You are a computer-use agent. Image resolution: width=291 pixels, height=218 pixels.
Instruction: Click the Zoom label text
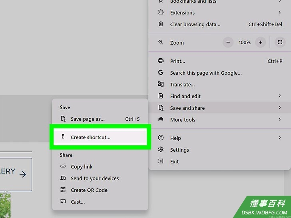click(x=177, y=43)
